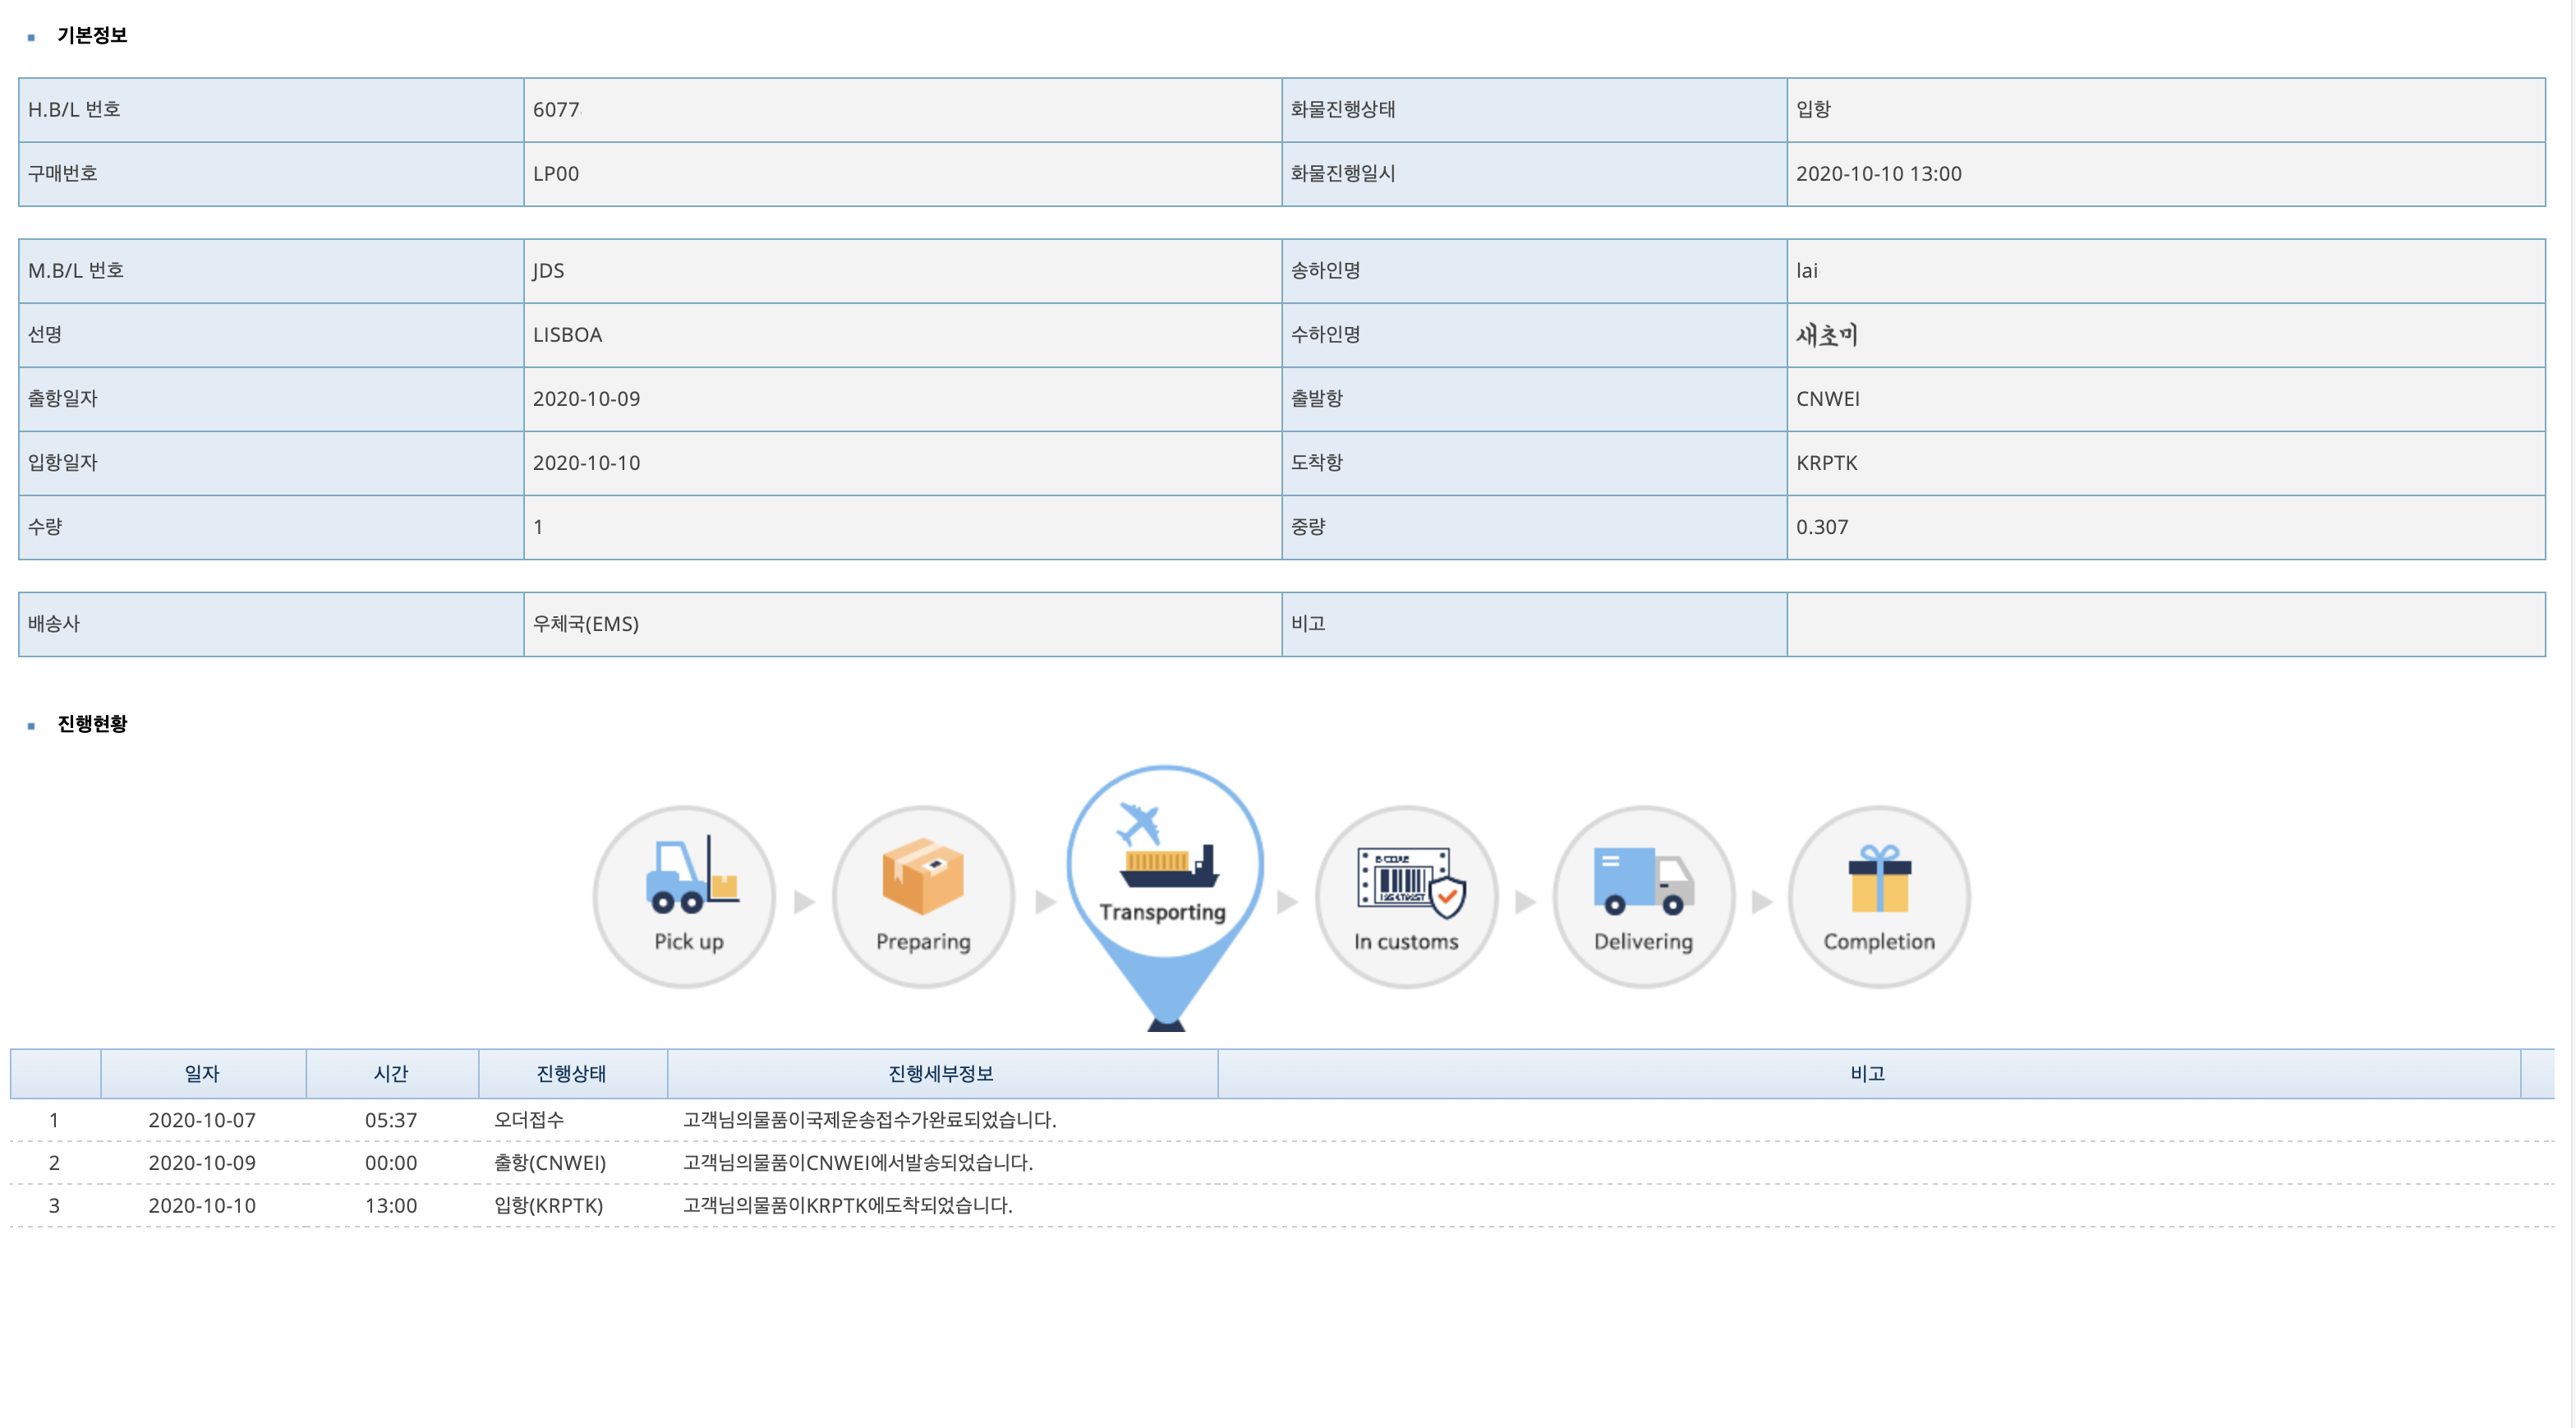Click the Pick up forklift icon
Image resolution: width=2576 pixels, height=1428 pixels.
coord(692,874)
